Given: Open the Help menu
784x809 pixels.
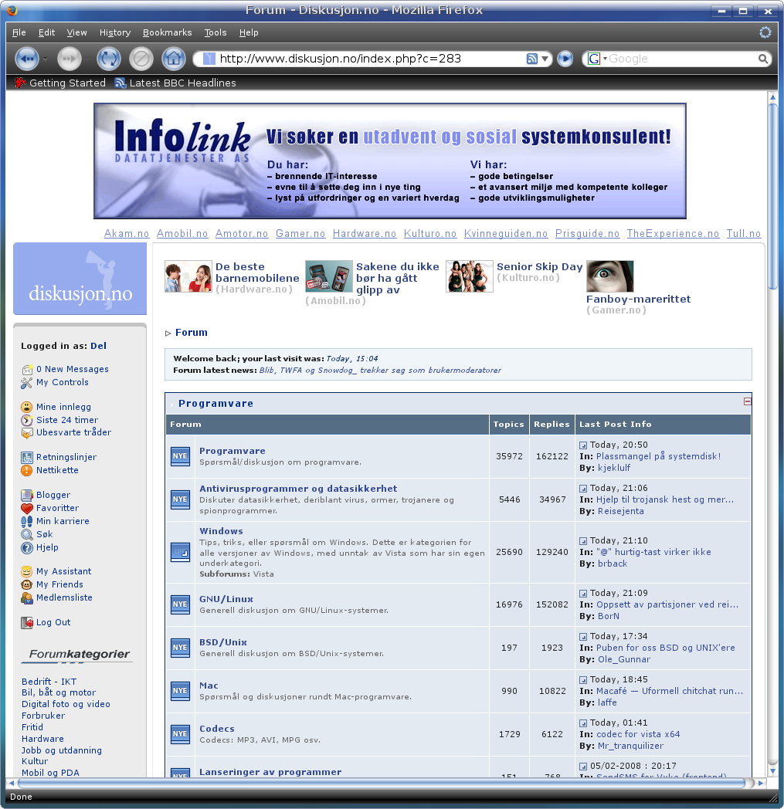Looking at the screenshot, I should click(x=249, y=32).
